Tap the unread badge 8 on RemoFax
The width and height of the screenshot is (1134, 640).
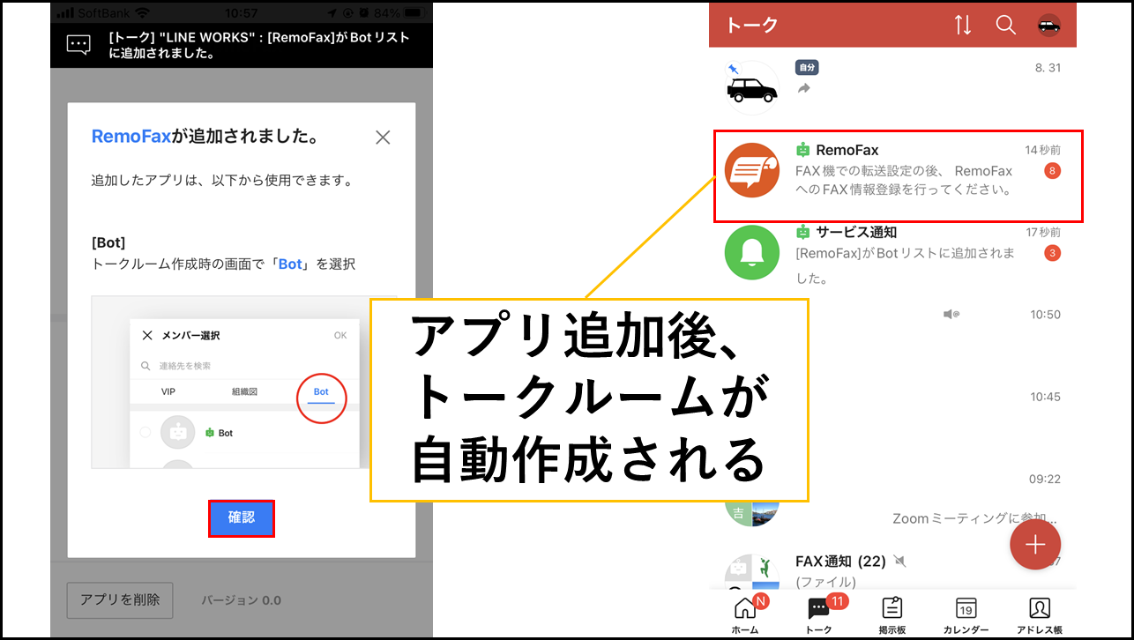[x=1052, y=171]
